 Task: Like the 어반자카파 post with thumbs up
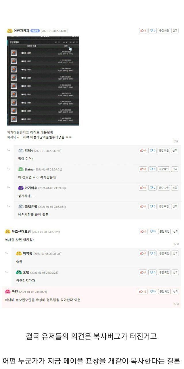[143, 31]
